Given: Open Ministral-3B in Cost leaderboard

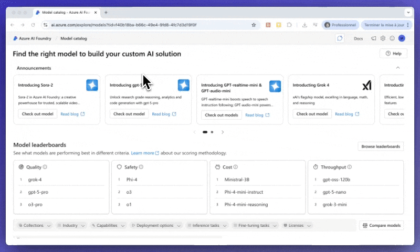Looking at the screenshot, I should 237,180.
